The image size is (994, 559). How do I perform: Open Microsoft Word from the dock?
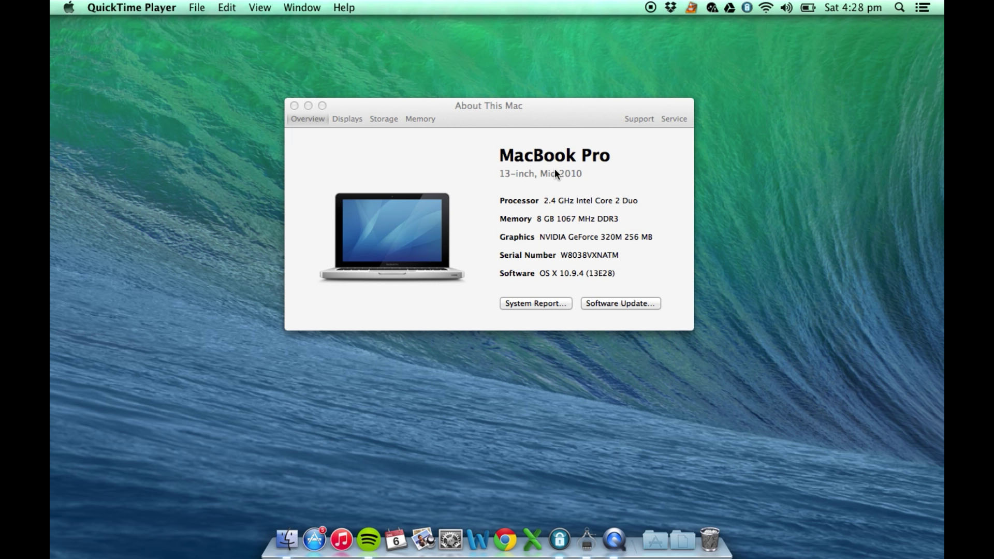tap(478, 540)
